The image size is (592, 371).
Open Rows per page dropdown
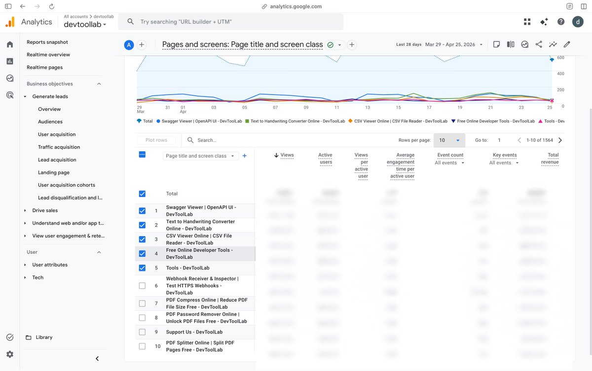point(449,140)
